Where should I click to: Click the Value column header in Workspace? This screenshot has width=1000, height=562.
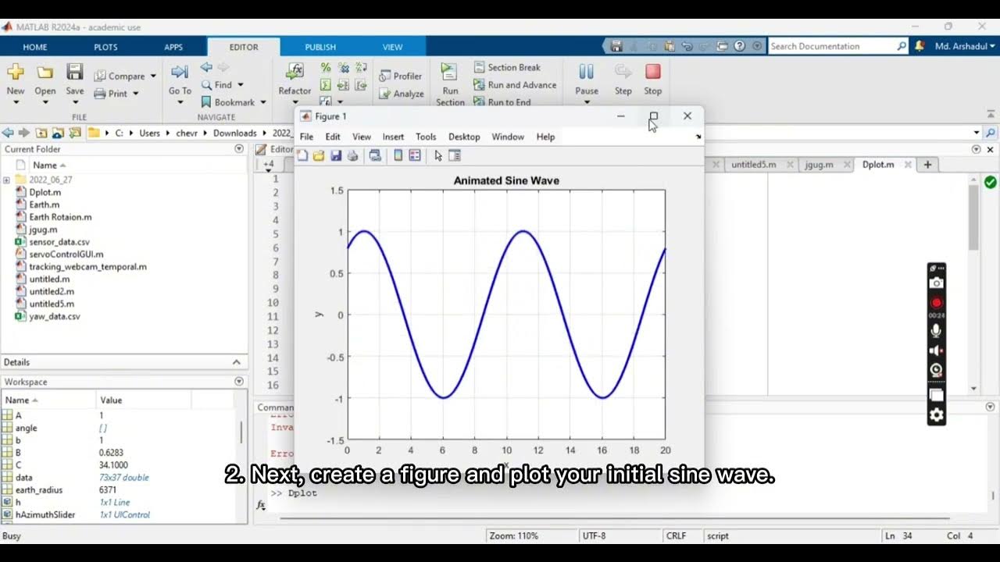click(x=143, y=400)
